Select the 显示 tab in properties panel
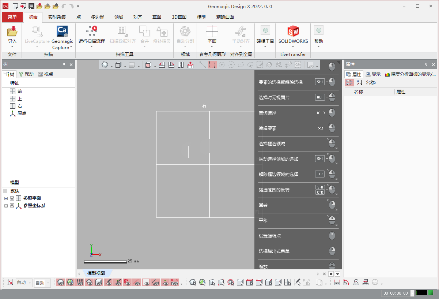This screenshot has height=299, width=439. [x=373, y=74]
